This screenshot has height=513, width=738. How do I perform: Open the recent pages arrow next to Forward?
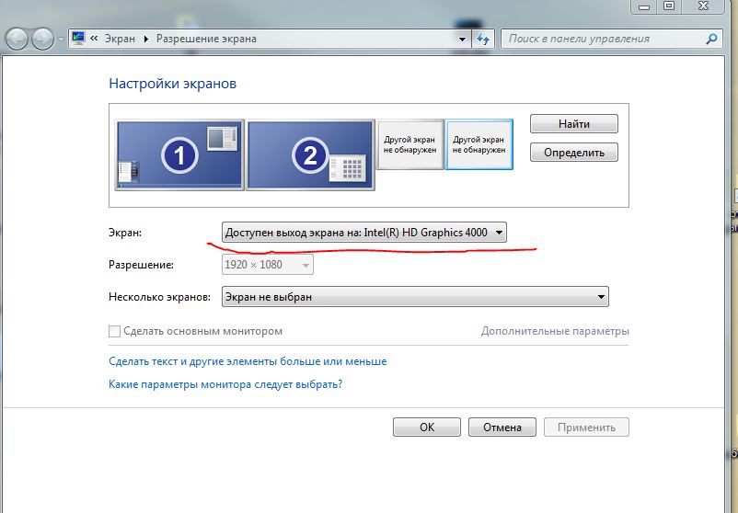pyautogui.click(x=61, y=40)
